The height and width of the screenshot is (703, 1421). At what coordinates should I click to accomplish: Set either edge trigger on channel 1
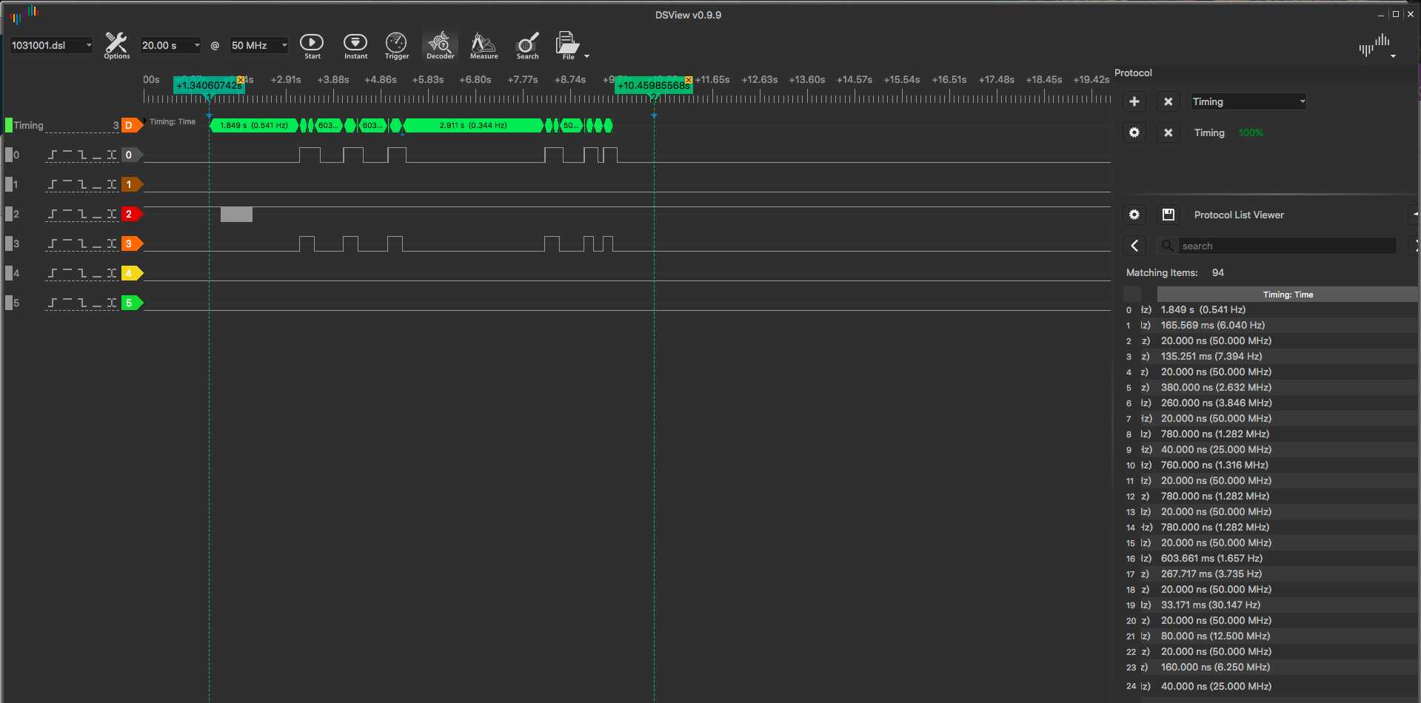point(112,184)
